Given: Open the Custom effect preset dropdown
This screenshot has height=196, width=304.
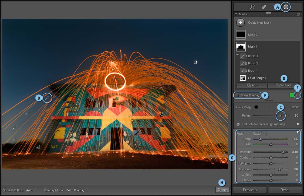Looking at the screenshot, I should (260, 134).
